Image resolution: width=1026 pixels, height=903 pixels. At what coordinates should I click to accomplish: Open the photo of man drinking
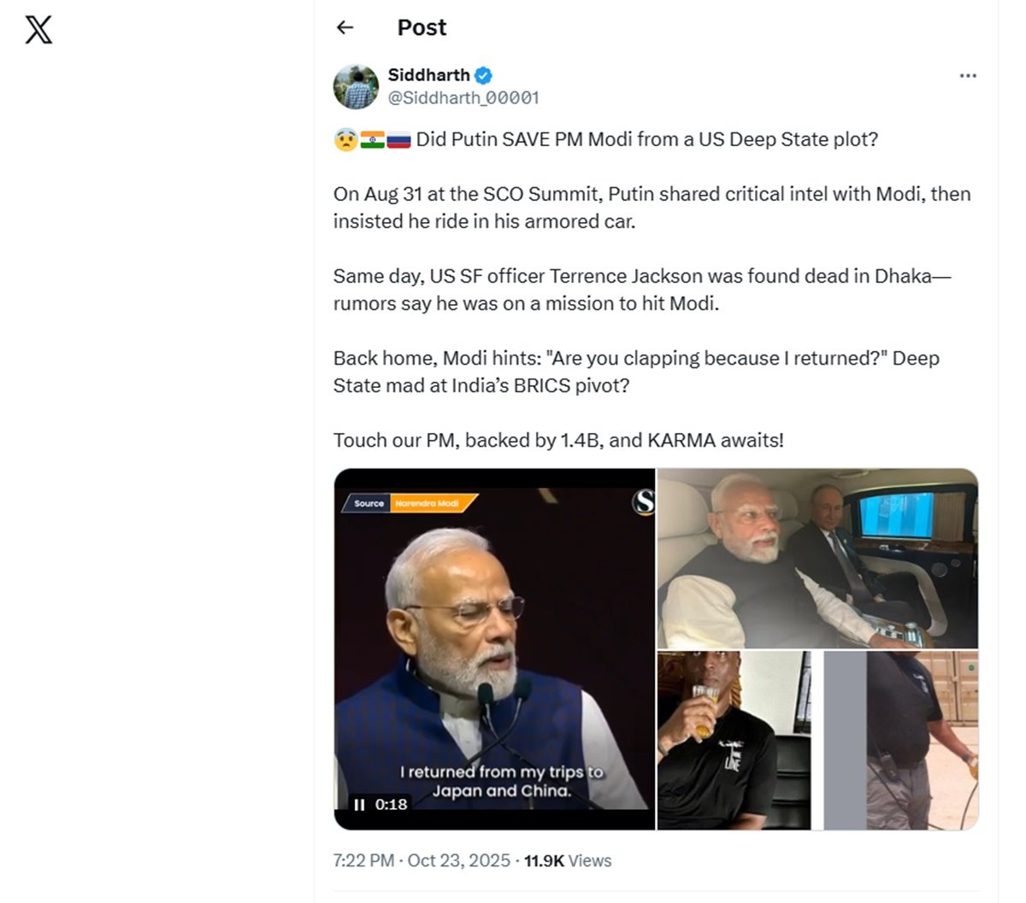[x=733, y=740]
